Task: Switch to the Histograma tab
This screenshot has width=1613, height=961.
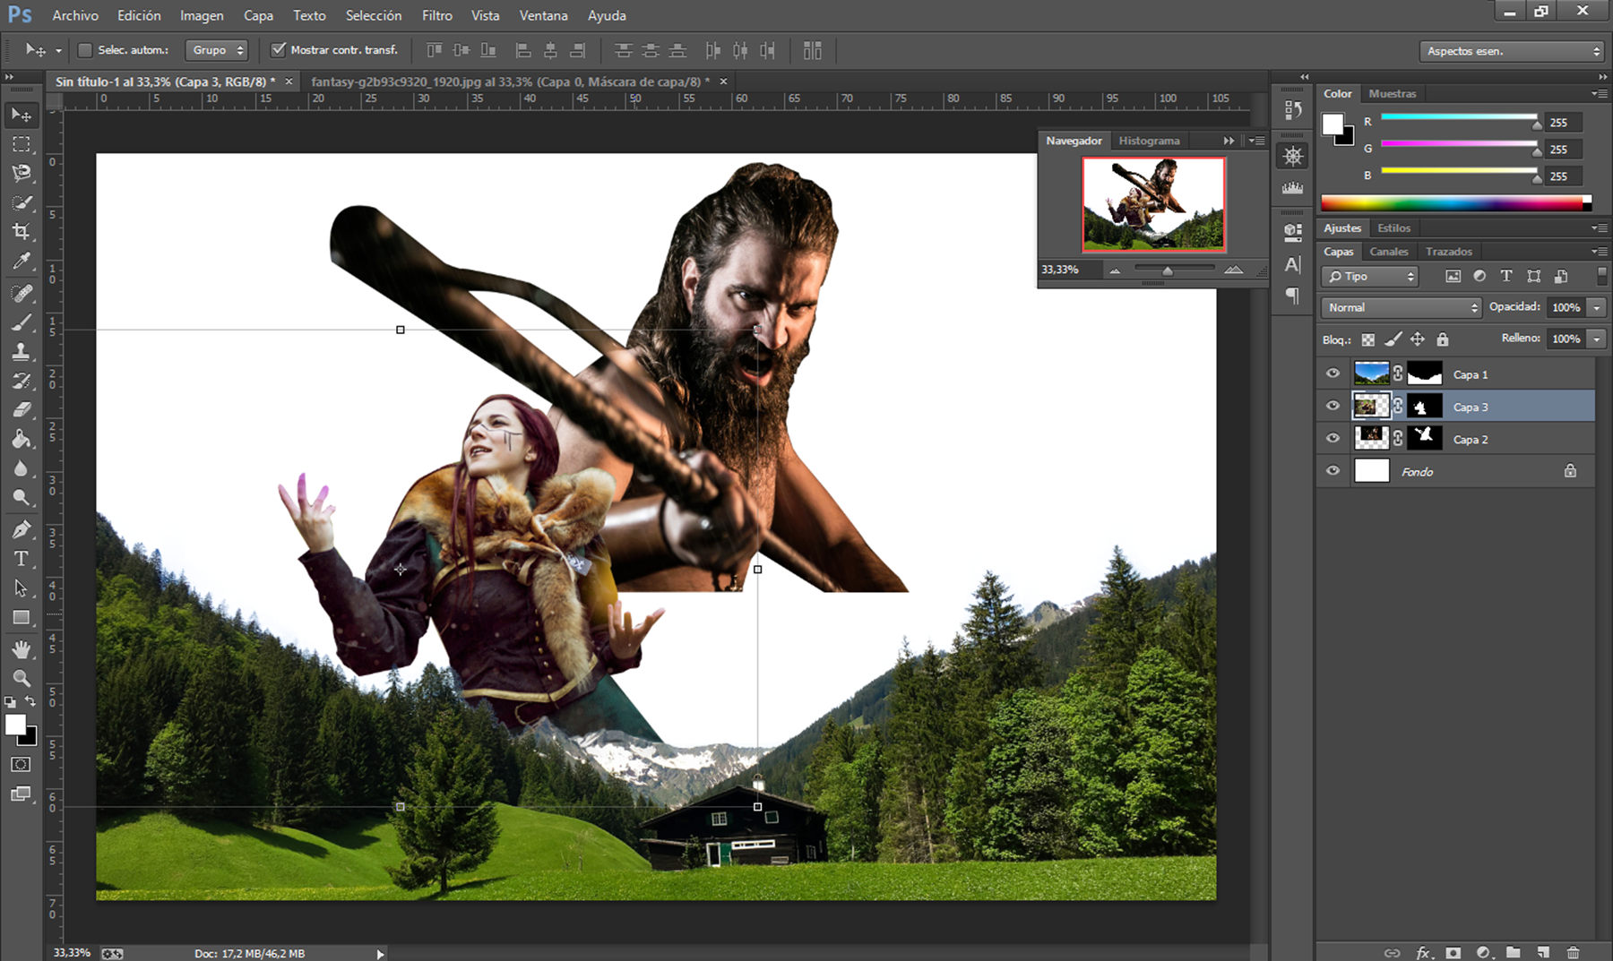Action: click(x=1149, y=141)
